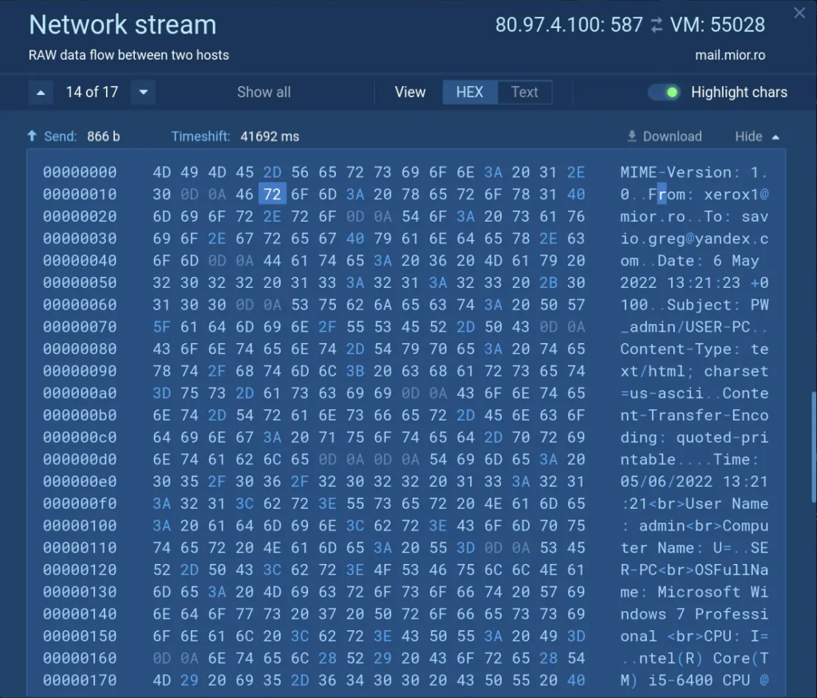Image resolution: width=817 pixels, height=698 pixels.
Task: Click the offset 00000070 row label
Action: coord(80,327)
